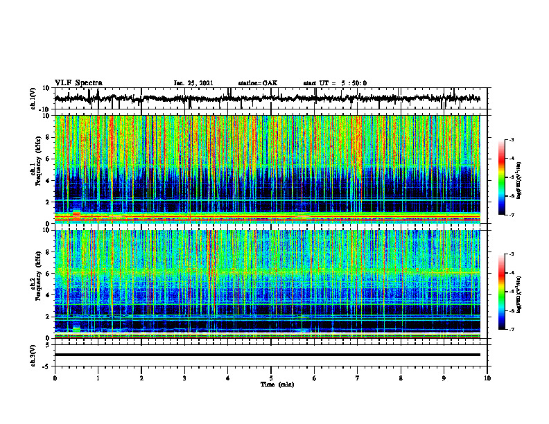Click the "-3" label on lower color scale
Screen dimensions: 549x424
(x=512, y=254)
